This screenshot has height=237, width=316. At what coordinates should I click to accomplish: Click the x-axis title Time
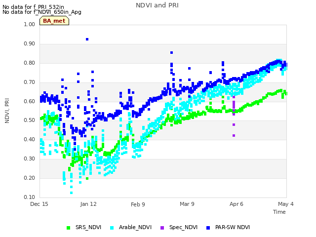(x=279, y=212)
